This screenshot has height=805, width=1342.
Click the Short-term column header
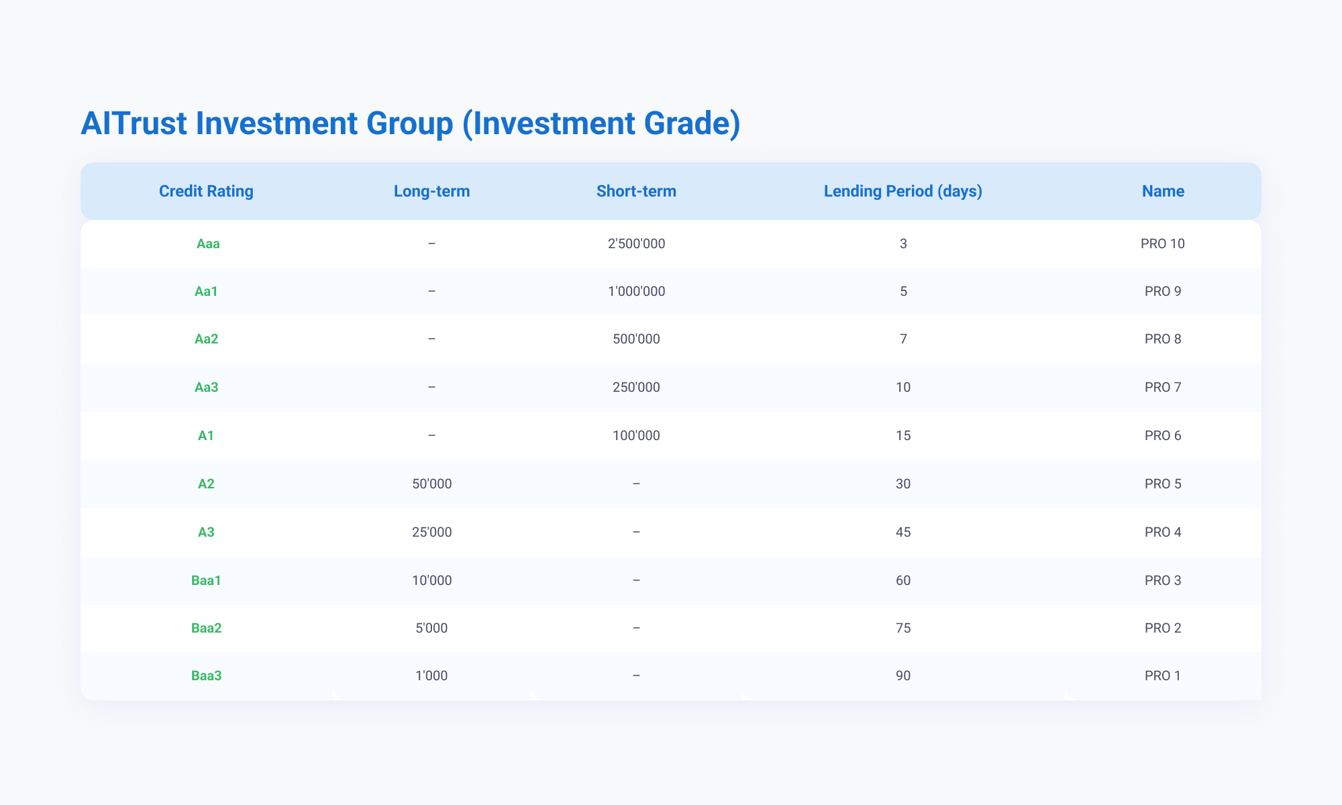click(x=636, y=191)
